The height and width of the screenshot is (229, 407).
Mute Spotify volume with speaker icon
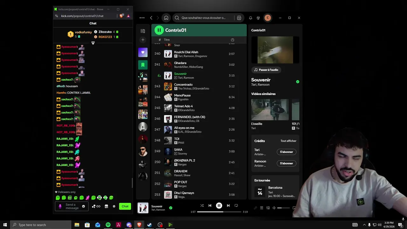point(274,208)
